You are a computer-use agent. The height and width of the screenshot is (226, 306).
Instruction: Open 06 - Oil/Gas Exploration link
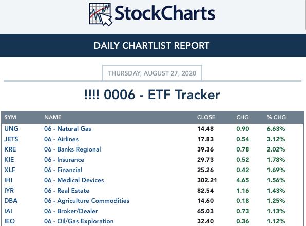point(79,221)
